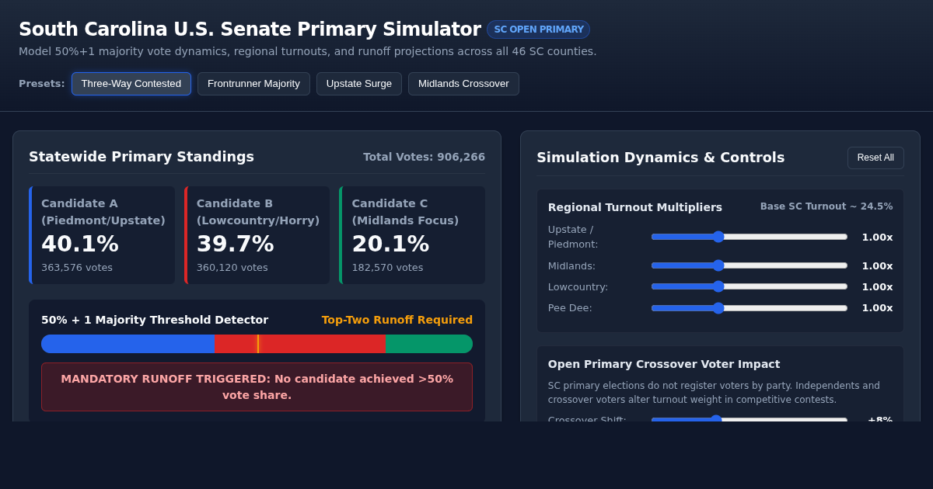The width and height of the screenshot is (933, 489).
Task: Click the 182,570 votes count
Action: [387, 268]
